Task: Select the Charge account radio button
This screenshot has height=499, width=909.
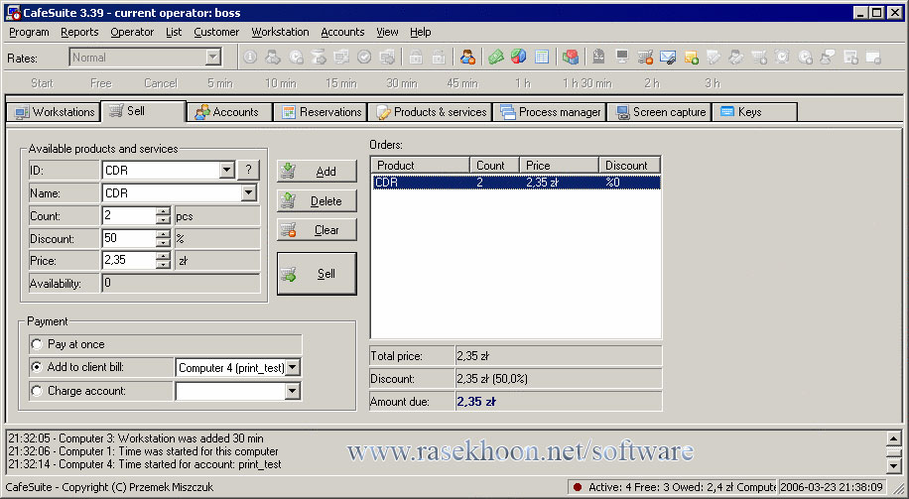Action: point(37,391)
